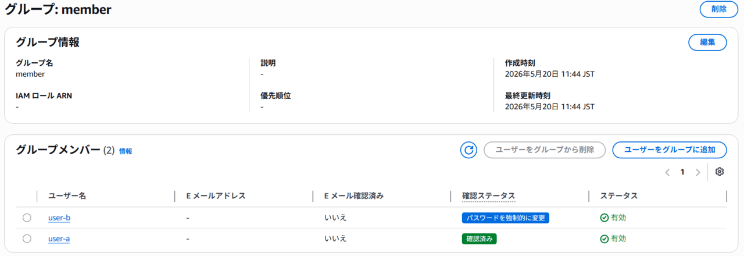Go to previous page arrow
The width and height of the screenshot is (744, 256).
667,172
